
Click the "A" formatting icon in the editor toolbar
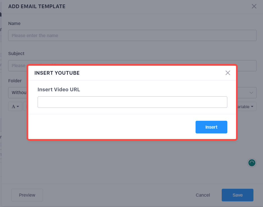tap(13, 106)
